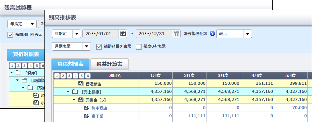Click the 科目名 column header

[115, 76]
